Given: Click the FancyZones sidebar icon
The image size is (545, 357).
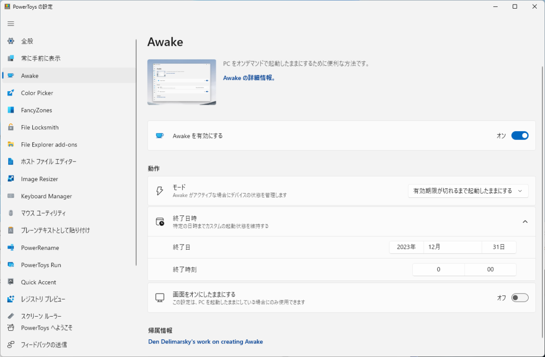Looking at the screenshot, I should (11, 110).
